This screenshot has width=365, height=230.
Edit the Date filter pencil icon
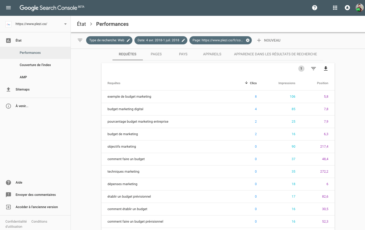tap(183, 40)
